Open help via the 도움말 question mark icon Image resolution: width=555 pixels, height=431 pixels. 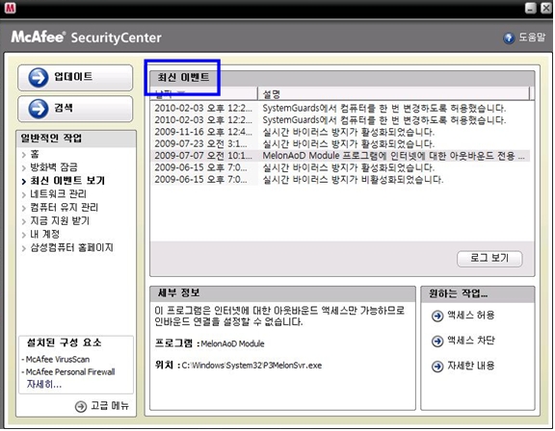(509, 38)
